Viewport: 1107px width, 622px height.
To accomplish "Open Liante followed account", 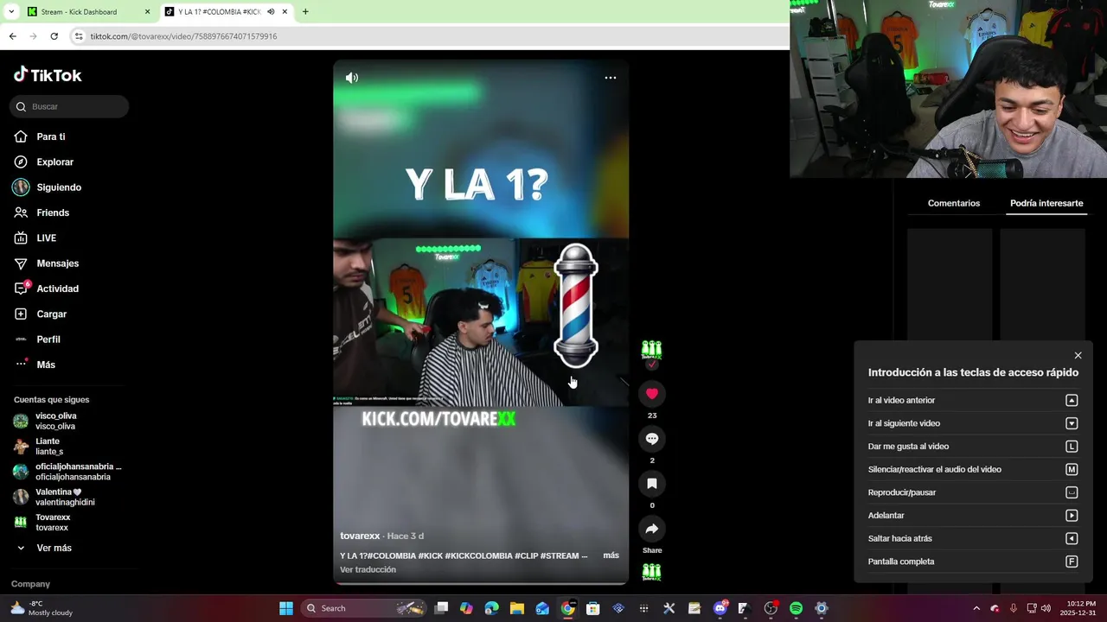I will coord(49,446).
